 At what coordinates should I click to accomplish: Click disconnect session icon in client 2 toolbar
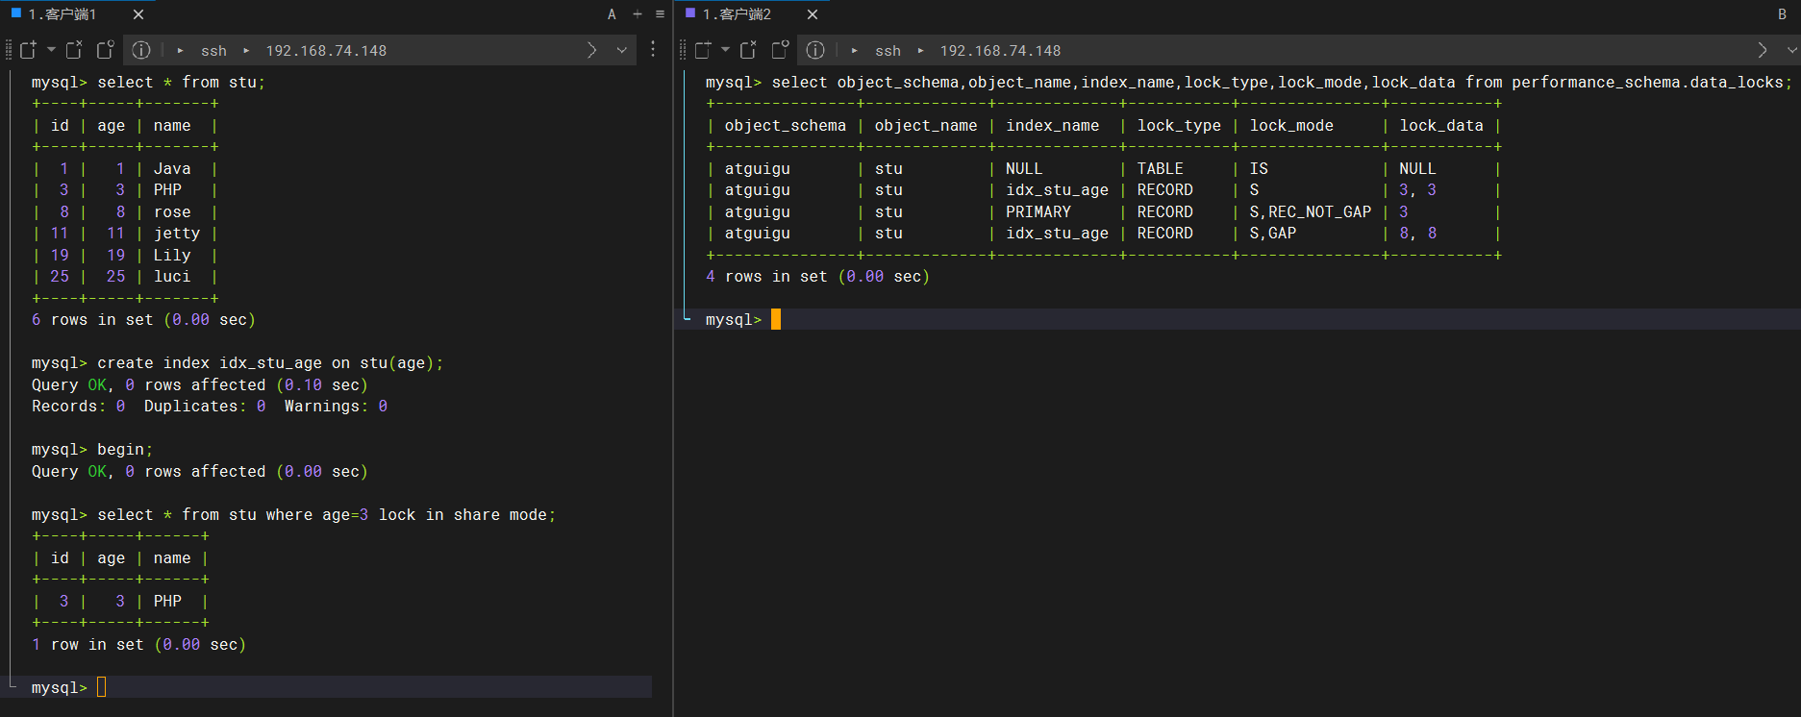point(748,50)
